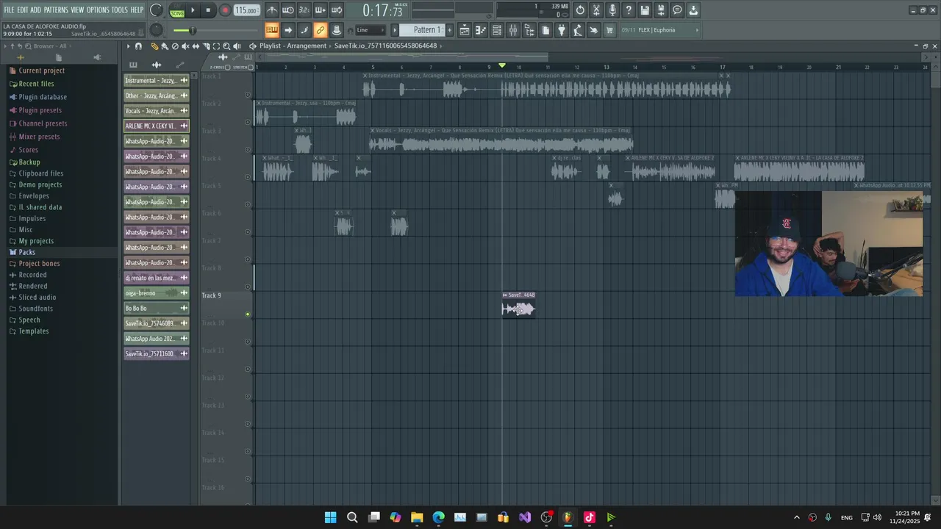Select the playlist zoom magnifier tool
This screenshot has width=941, height=529.
(x=226, y=46)
